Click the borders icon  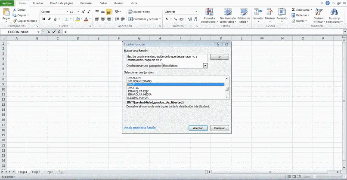click(x=66, y=19)
